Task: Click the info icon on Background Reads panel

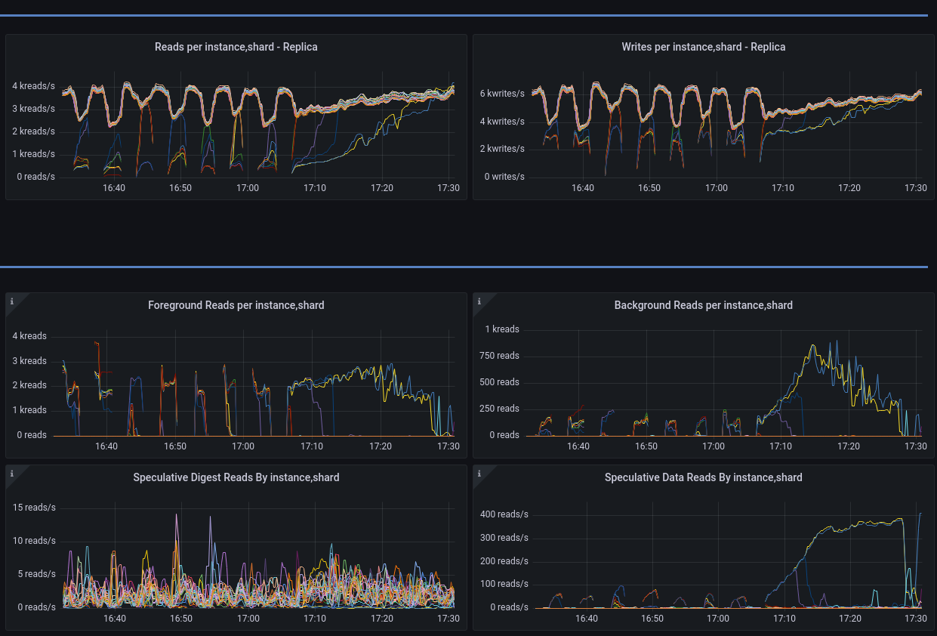Action: pyautogui.click(x=478, y=301)
